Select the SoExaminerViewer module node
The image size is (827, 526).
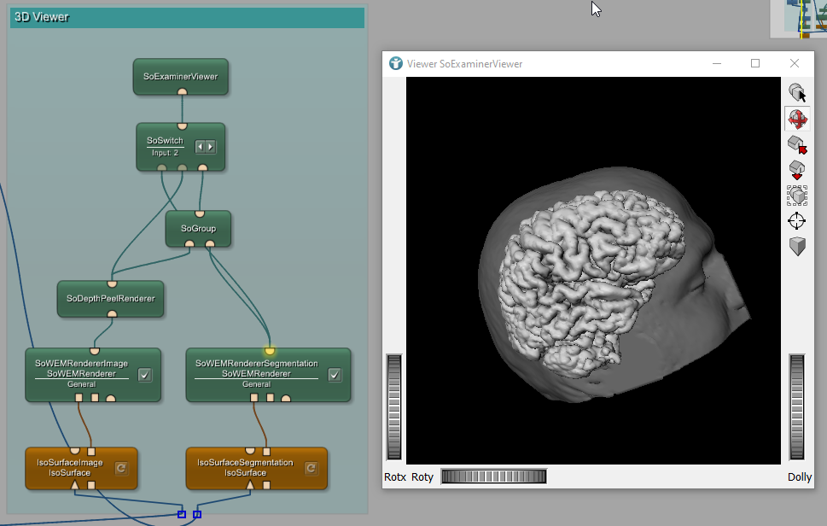tap(180, 76)
